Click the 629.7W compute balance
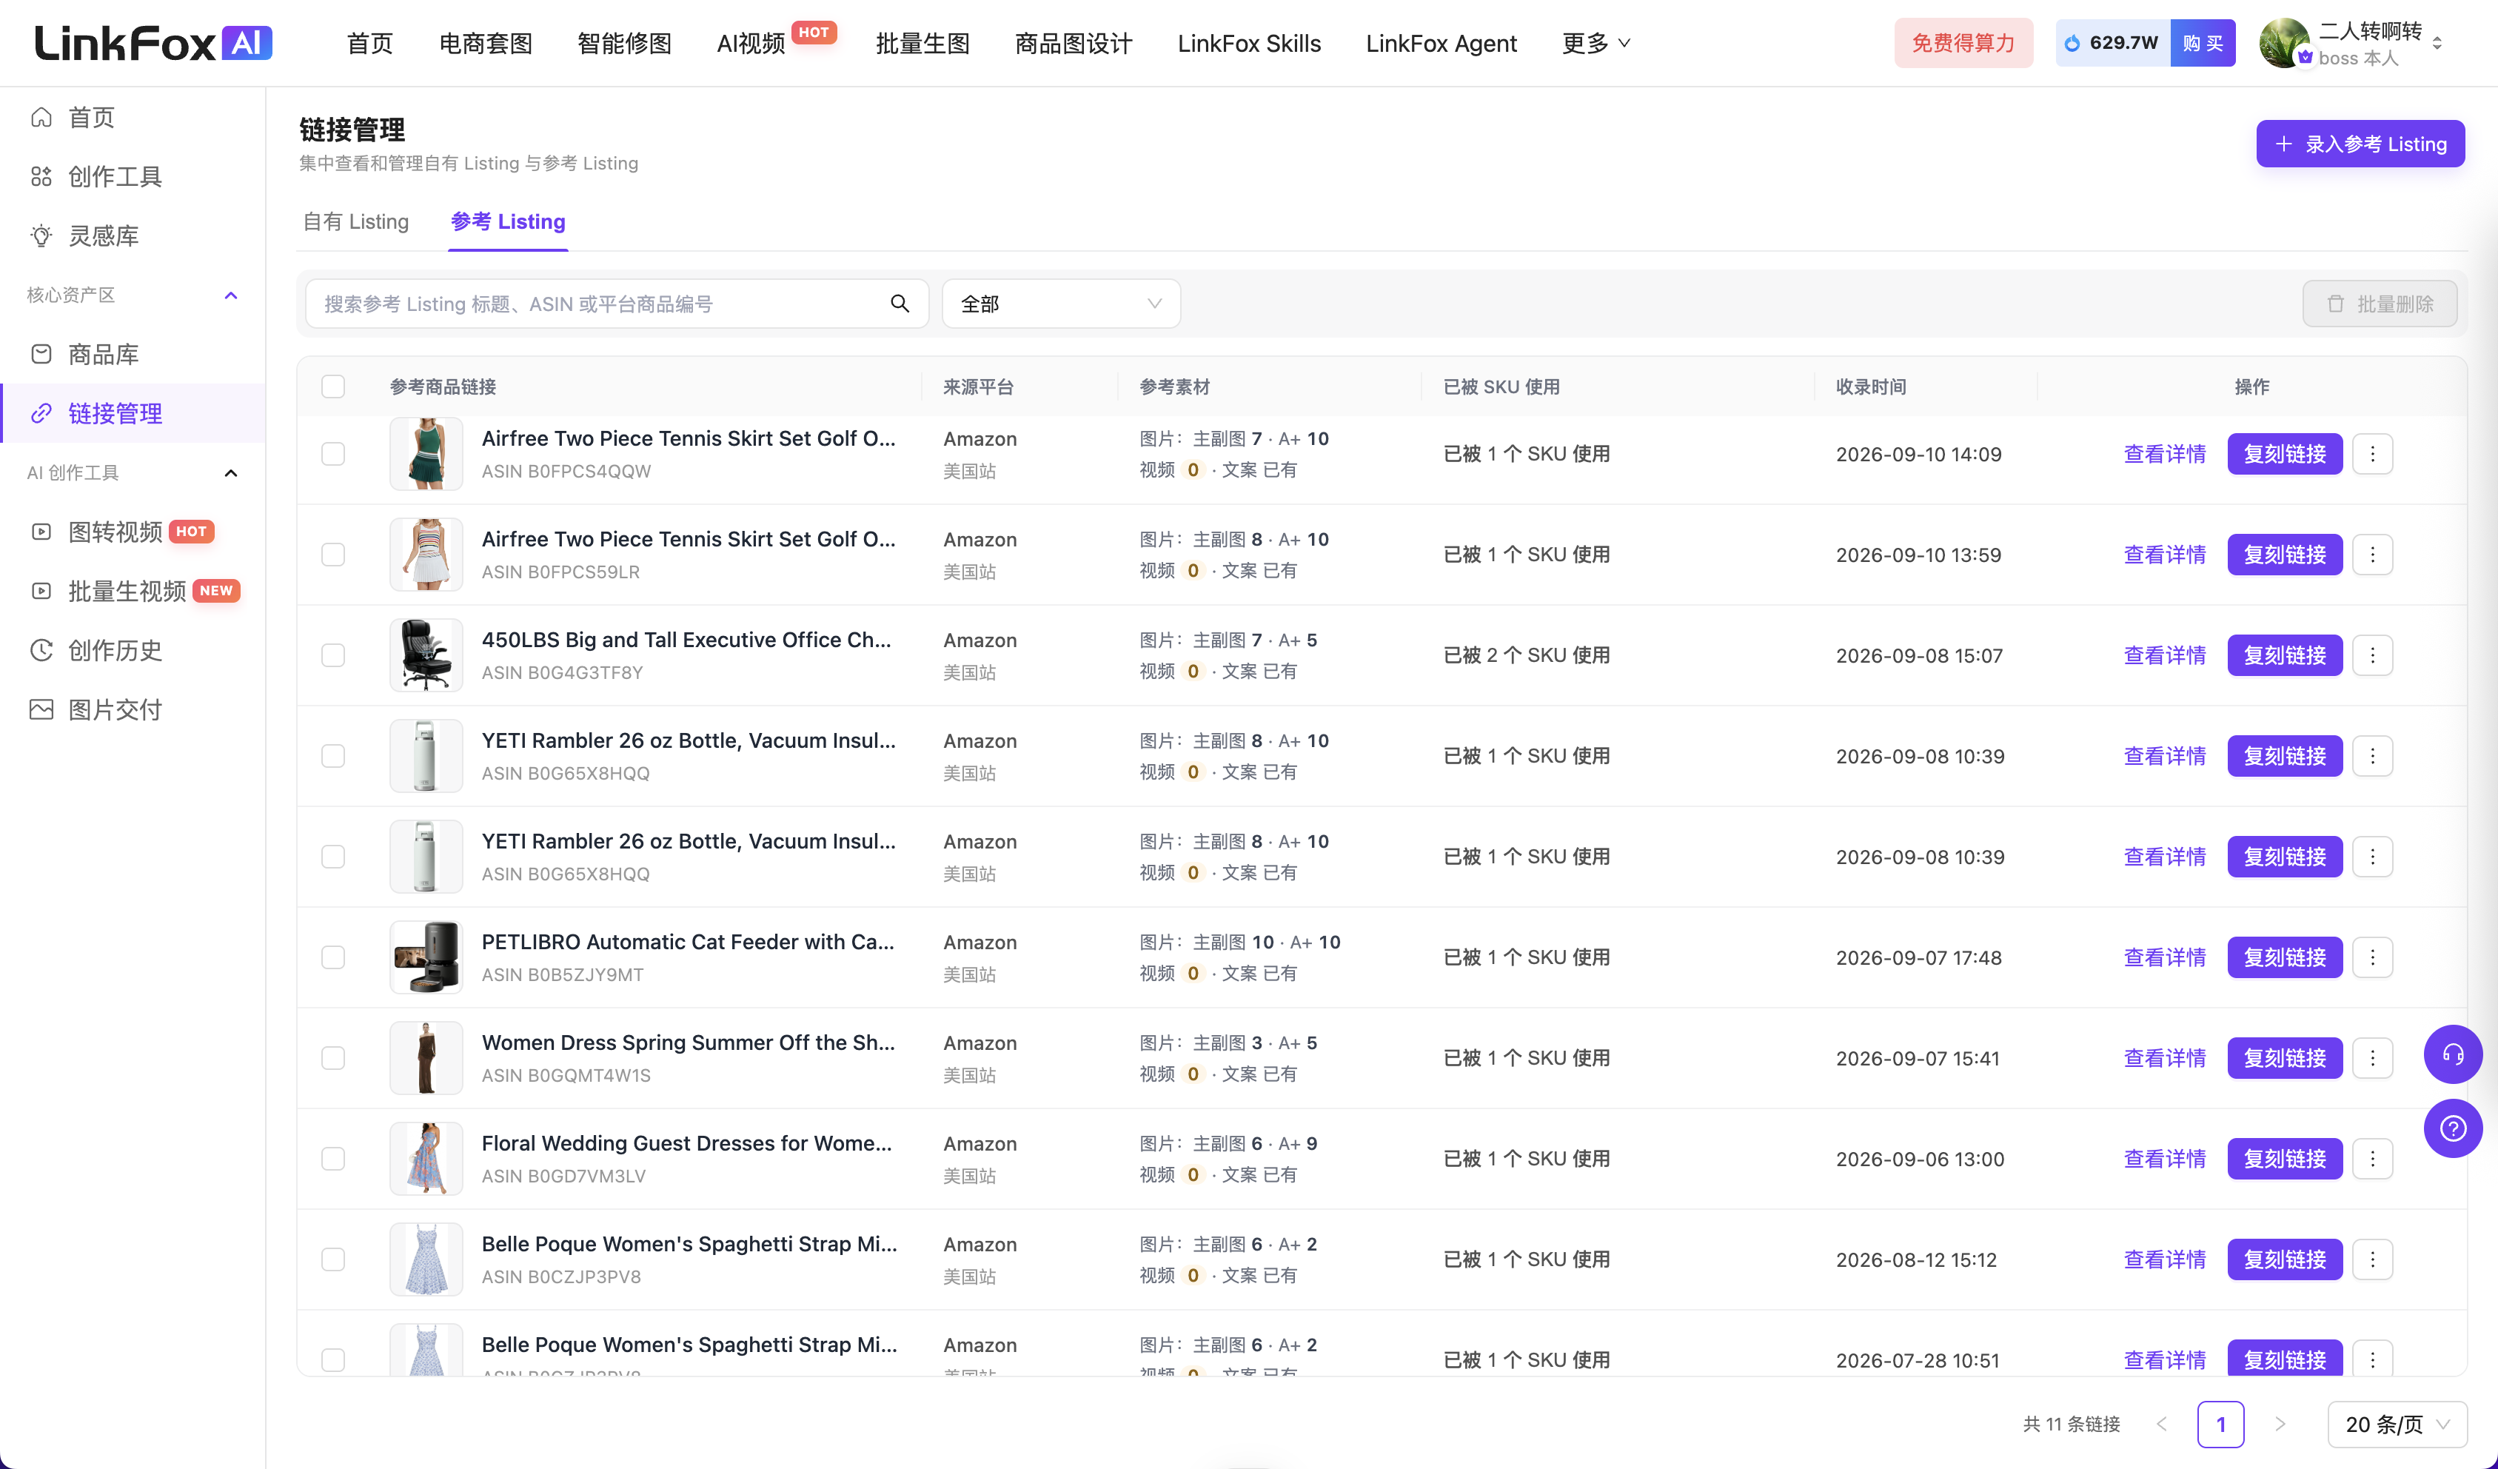 (2112, 43)
